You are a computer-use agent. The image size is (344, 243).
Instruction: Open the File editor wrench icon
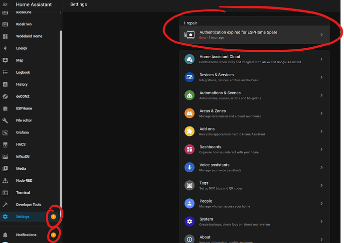(5, 121)
